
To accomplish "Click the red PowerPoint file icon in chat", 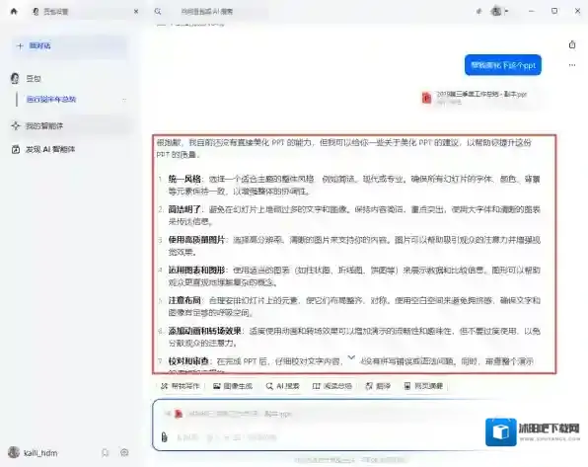I will (x=427, y=98).
